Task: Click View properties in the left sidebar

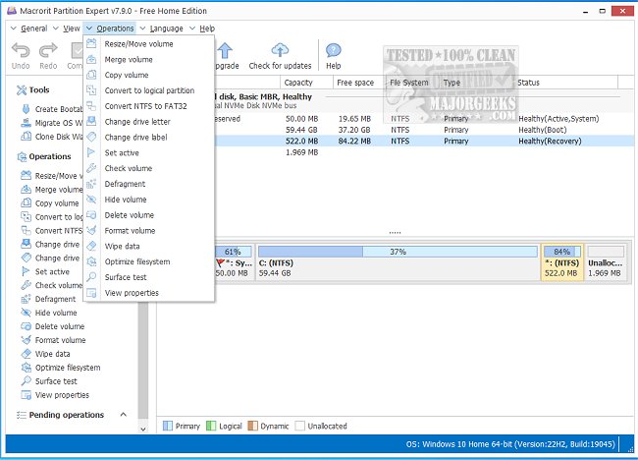Action: point(62,395)
